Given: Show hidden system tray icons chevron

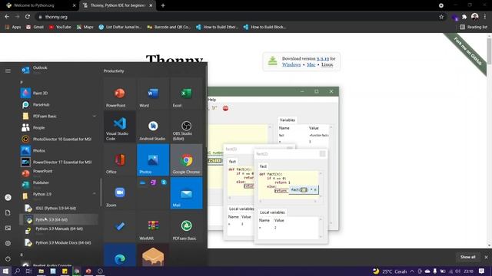Looking at the screenshot, I should coord(412,271).
